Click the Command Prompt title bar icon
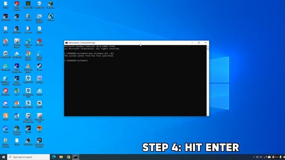The width and height of the screenshot is (285, 160). pyautogui.click(x=66, y=43)
